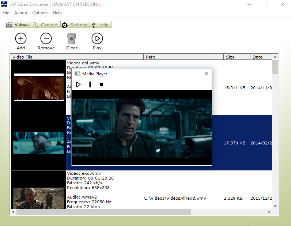291x226 pixels.
Task: Click the Media Player title bar icon
Action: coord(77,74)
